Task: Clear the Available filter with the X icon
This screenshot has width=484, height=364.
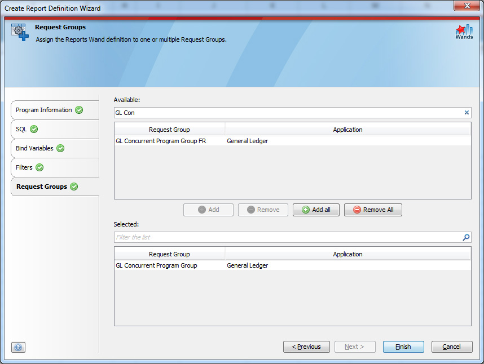Action: (467, 113)
